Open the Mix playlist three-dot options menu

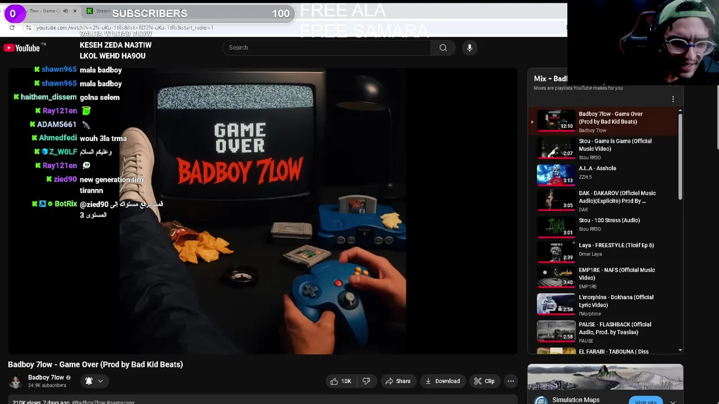pos(673,99)
